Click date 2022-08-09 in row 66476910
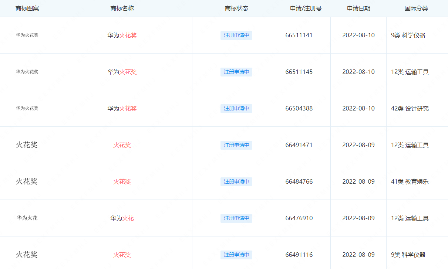 (x=358, y=218)
